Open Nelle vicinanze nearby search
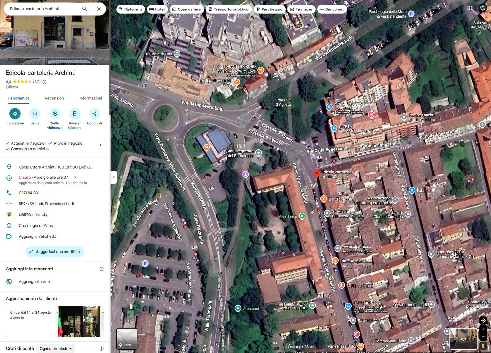 pyautogui.click(x=55, y=114)
